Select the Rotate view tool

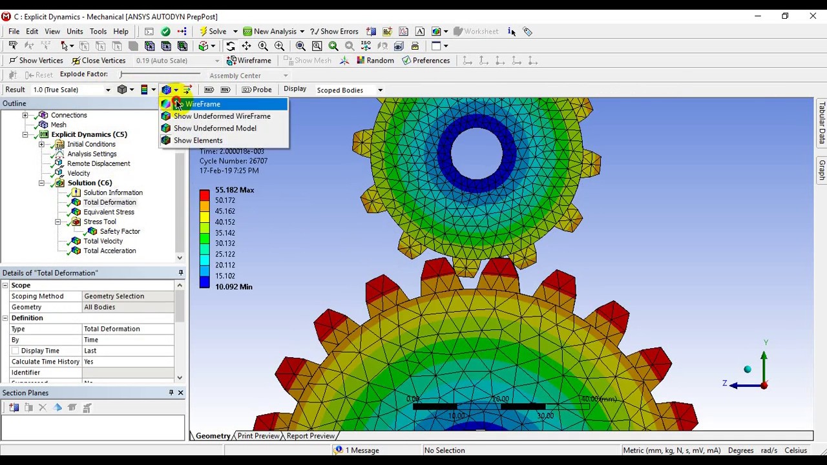coord(231,46)
